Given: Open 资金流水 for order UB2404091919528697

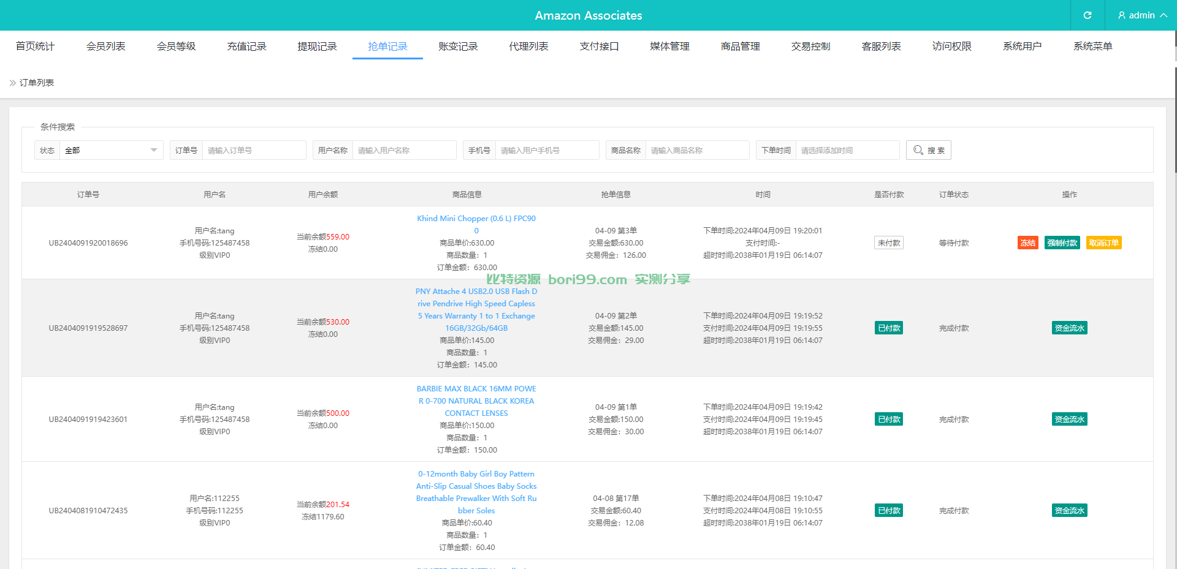Looking at the screenshot, I should (1070, 328).
